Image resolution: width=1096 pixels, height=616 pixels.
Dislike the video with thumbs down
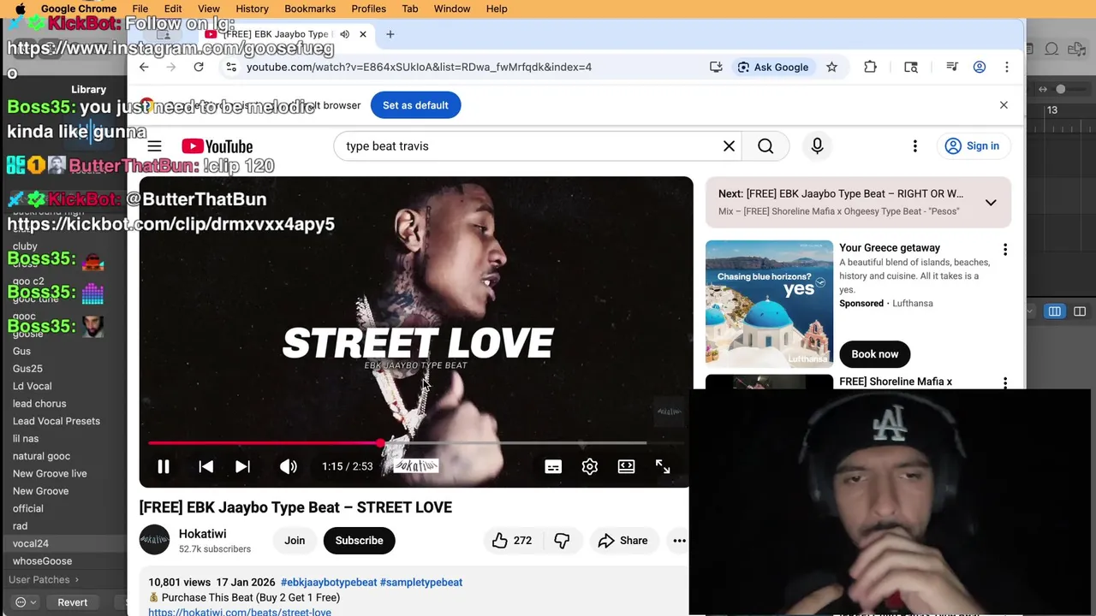562,541
